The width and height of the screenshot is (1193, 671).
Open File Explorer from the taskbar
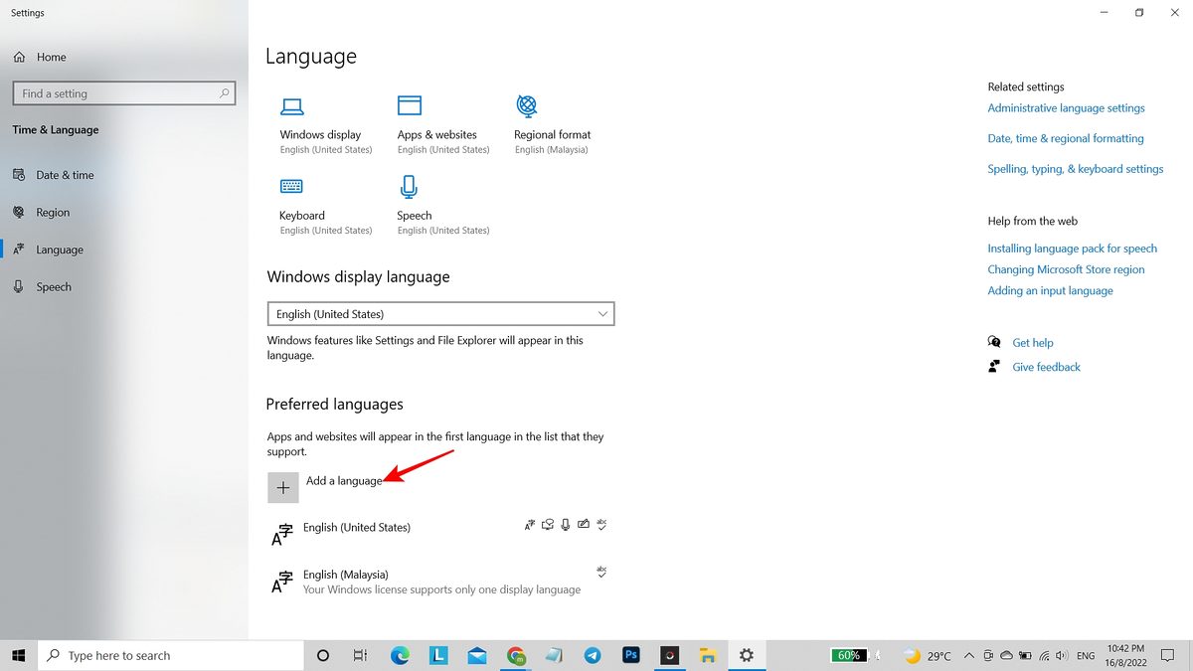pyautogui.click(x=708, y=655)
